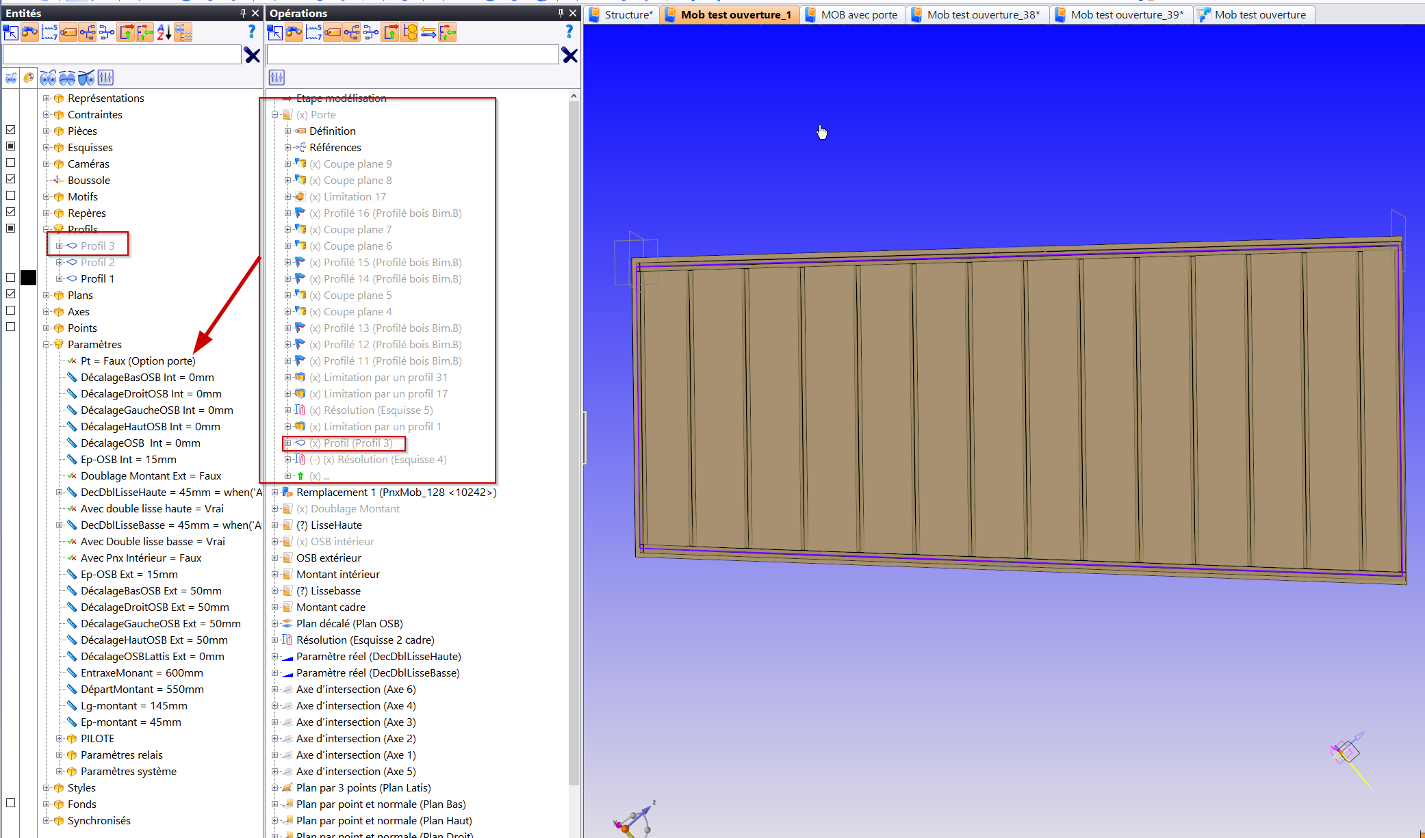Click the select-arrow icon in Entités toolbar
This screenshot has width=1425, height=838.
tap(11, 32)
